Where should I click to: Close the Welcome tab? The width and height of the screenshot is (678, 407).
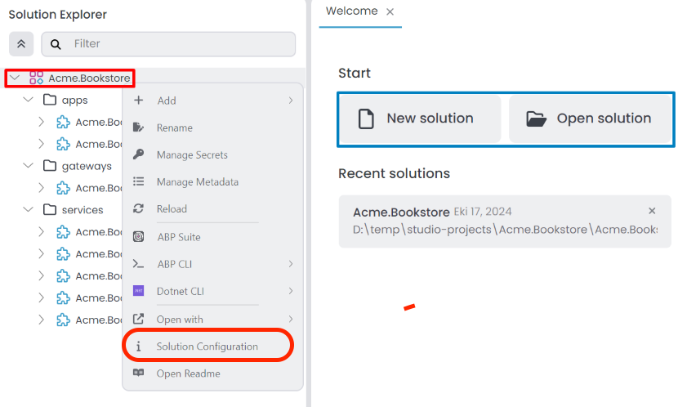[x=390, y=11]
